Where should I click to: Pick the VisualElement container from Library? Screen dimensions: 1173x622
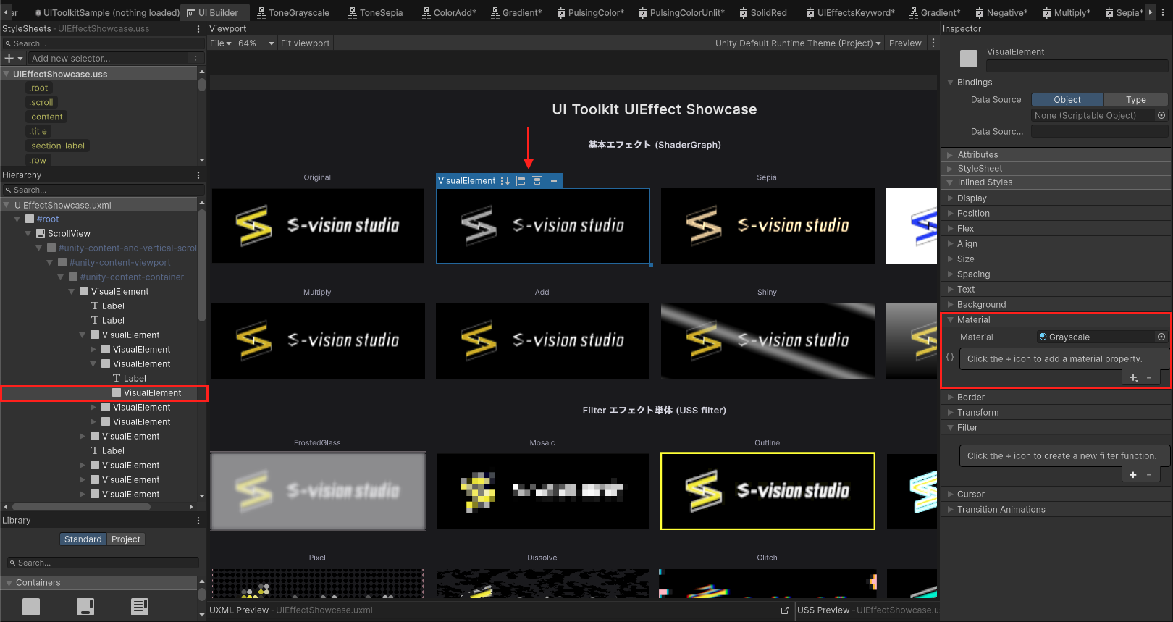(31, 607)
